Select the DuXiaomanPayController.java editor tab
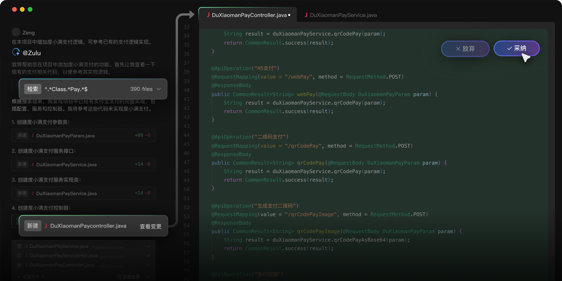Screen dimensions: 562x281 coord(249,15)
